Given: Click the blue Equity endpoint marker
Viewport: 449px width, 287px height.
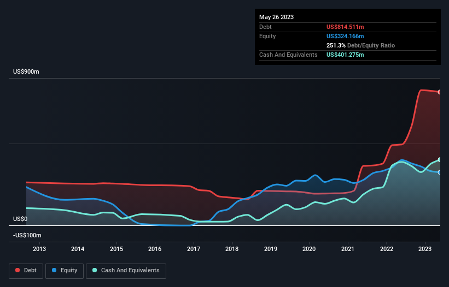Looking at the screenshot, I should click(440, 172).
